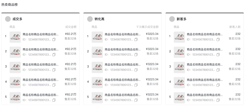This screenshot has width=246, height=107.
Task: Copy ID of rank 5 in 成交多
Action: [x=54, y=100]
